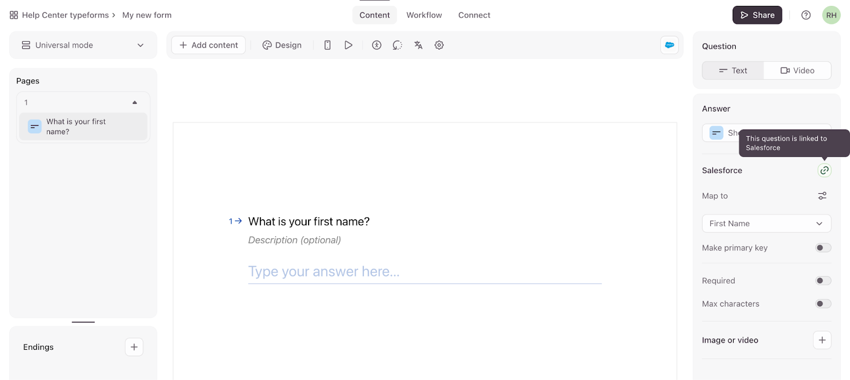
Task: Enable the Make primary key toggle
Action: [x=823, y=248]
